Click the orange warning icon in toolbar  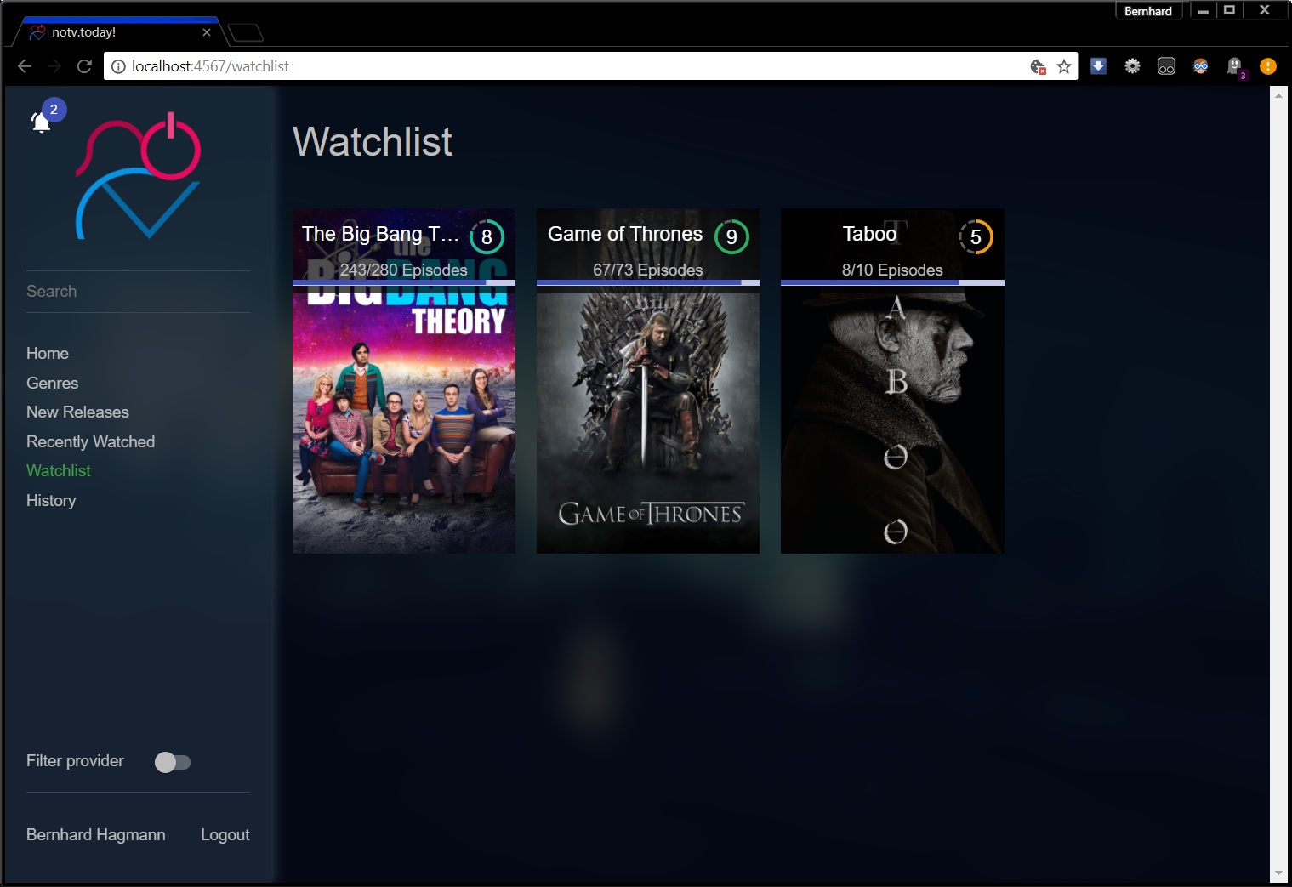pos(1267,66)
